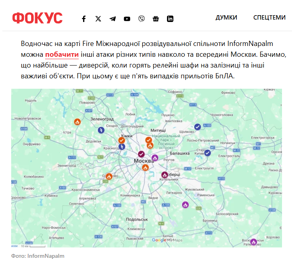Click orange fire marker west of Зеленоград
The width and height of the screenshot is (292, 259).
point(77,122)
